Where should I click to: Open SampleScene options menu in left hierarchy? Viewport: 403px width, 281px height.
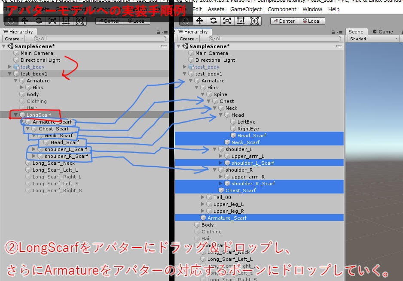tap(164, 46)
